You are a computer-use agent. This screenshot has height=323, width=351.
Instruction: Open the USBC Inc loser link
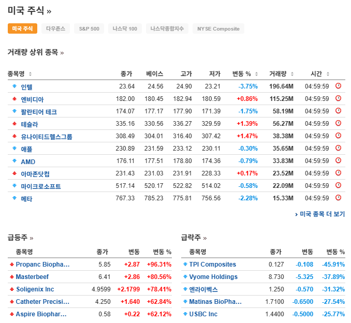click(x=203, y=314)
